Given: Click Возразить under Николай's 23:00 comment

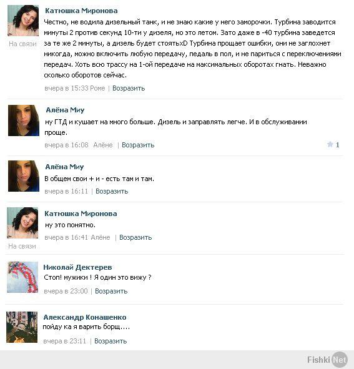Looking at the screenshot, I should [111, 292].
